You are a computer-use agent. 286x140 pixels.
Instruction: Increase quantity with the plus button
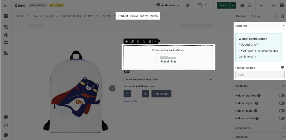pyautogui.click(x=145, y=94)
